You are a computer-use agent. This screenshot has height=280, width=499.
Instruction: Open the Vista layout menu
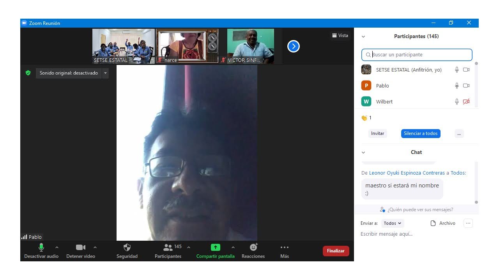click(x=340, y=35)
